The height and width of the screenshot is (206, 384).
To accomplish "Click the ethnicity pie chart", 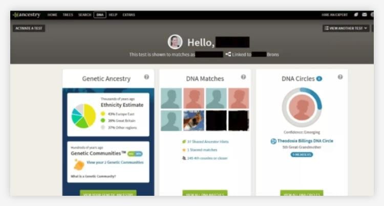I will (83, 116).
